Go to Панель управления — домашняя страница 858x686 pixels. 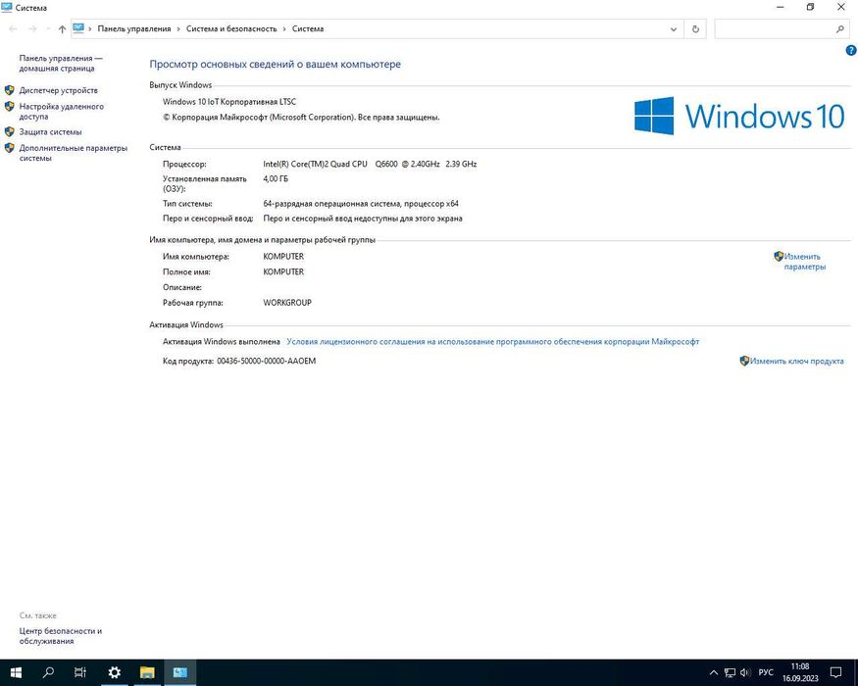tap(61, 63)
